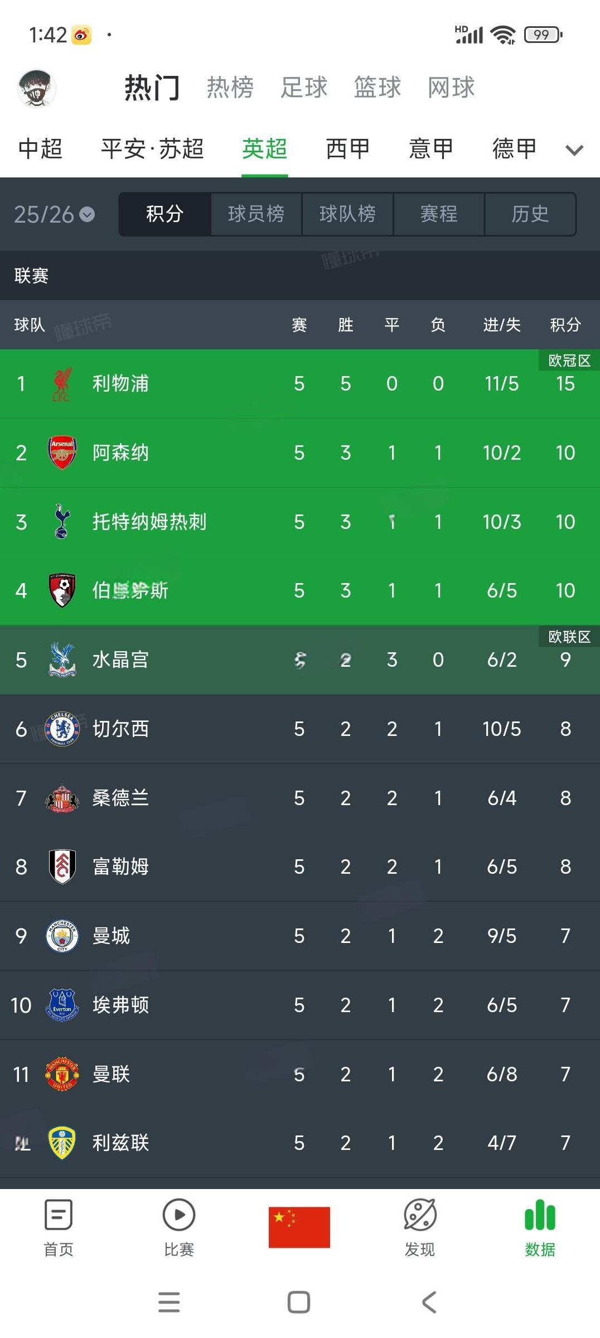The height and width of the screenshot is (1338, 600).
Task: Select the 西甲 league tab
Action: coord(348,149)
